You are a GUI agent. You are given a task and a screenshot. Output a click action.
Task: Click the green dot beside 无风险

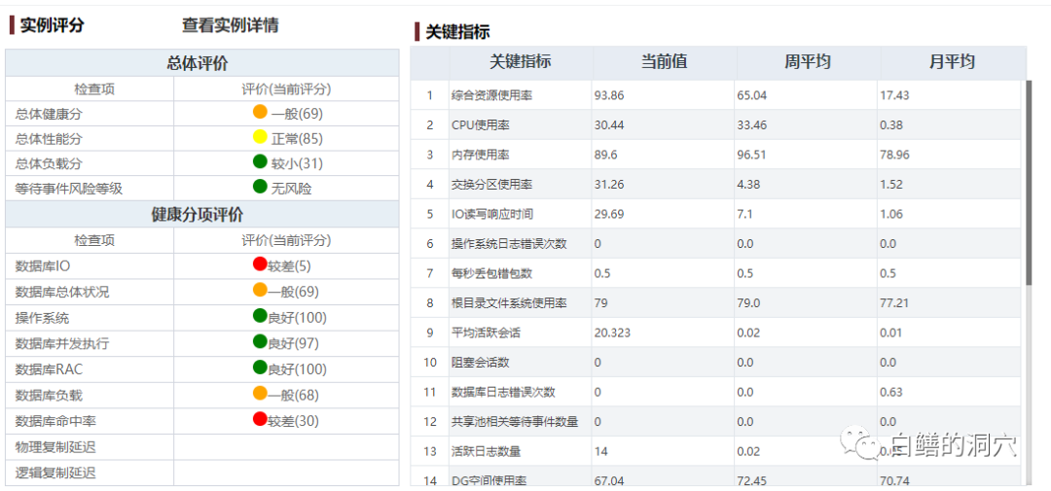coord(260,187)
